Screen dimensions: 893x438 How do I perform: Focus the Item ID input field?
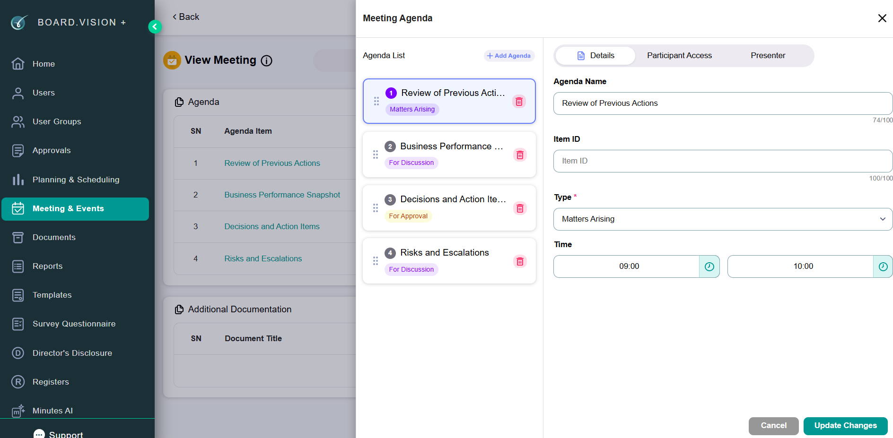pyautogui.click(x=723, y=161)
